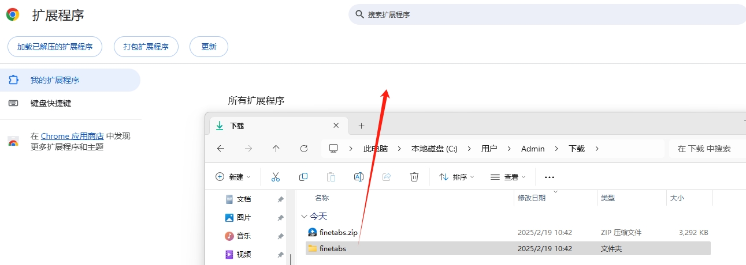
Task: Open 键盘快捷键 sidebar item
Action: [51, 103]
